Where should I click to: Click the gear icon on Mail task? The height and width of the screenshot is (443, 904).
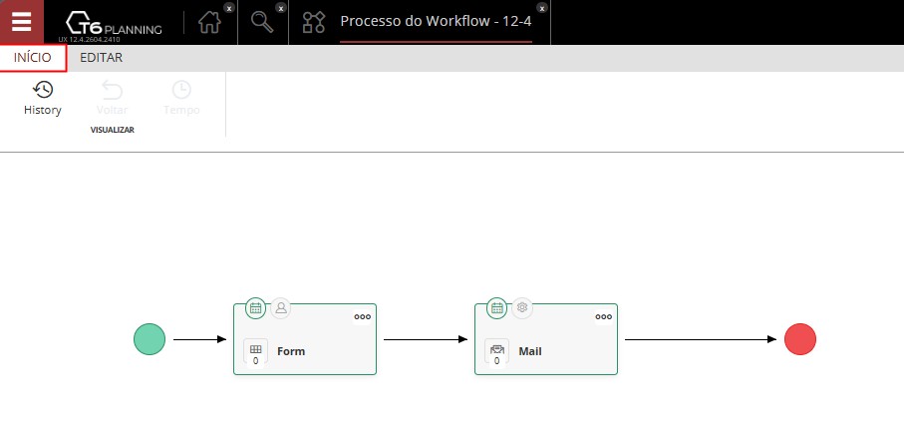pos(522,308)
